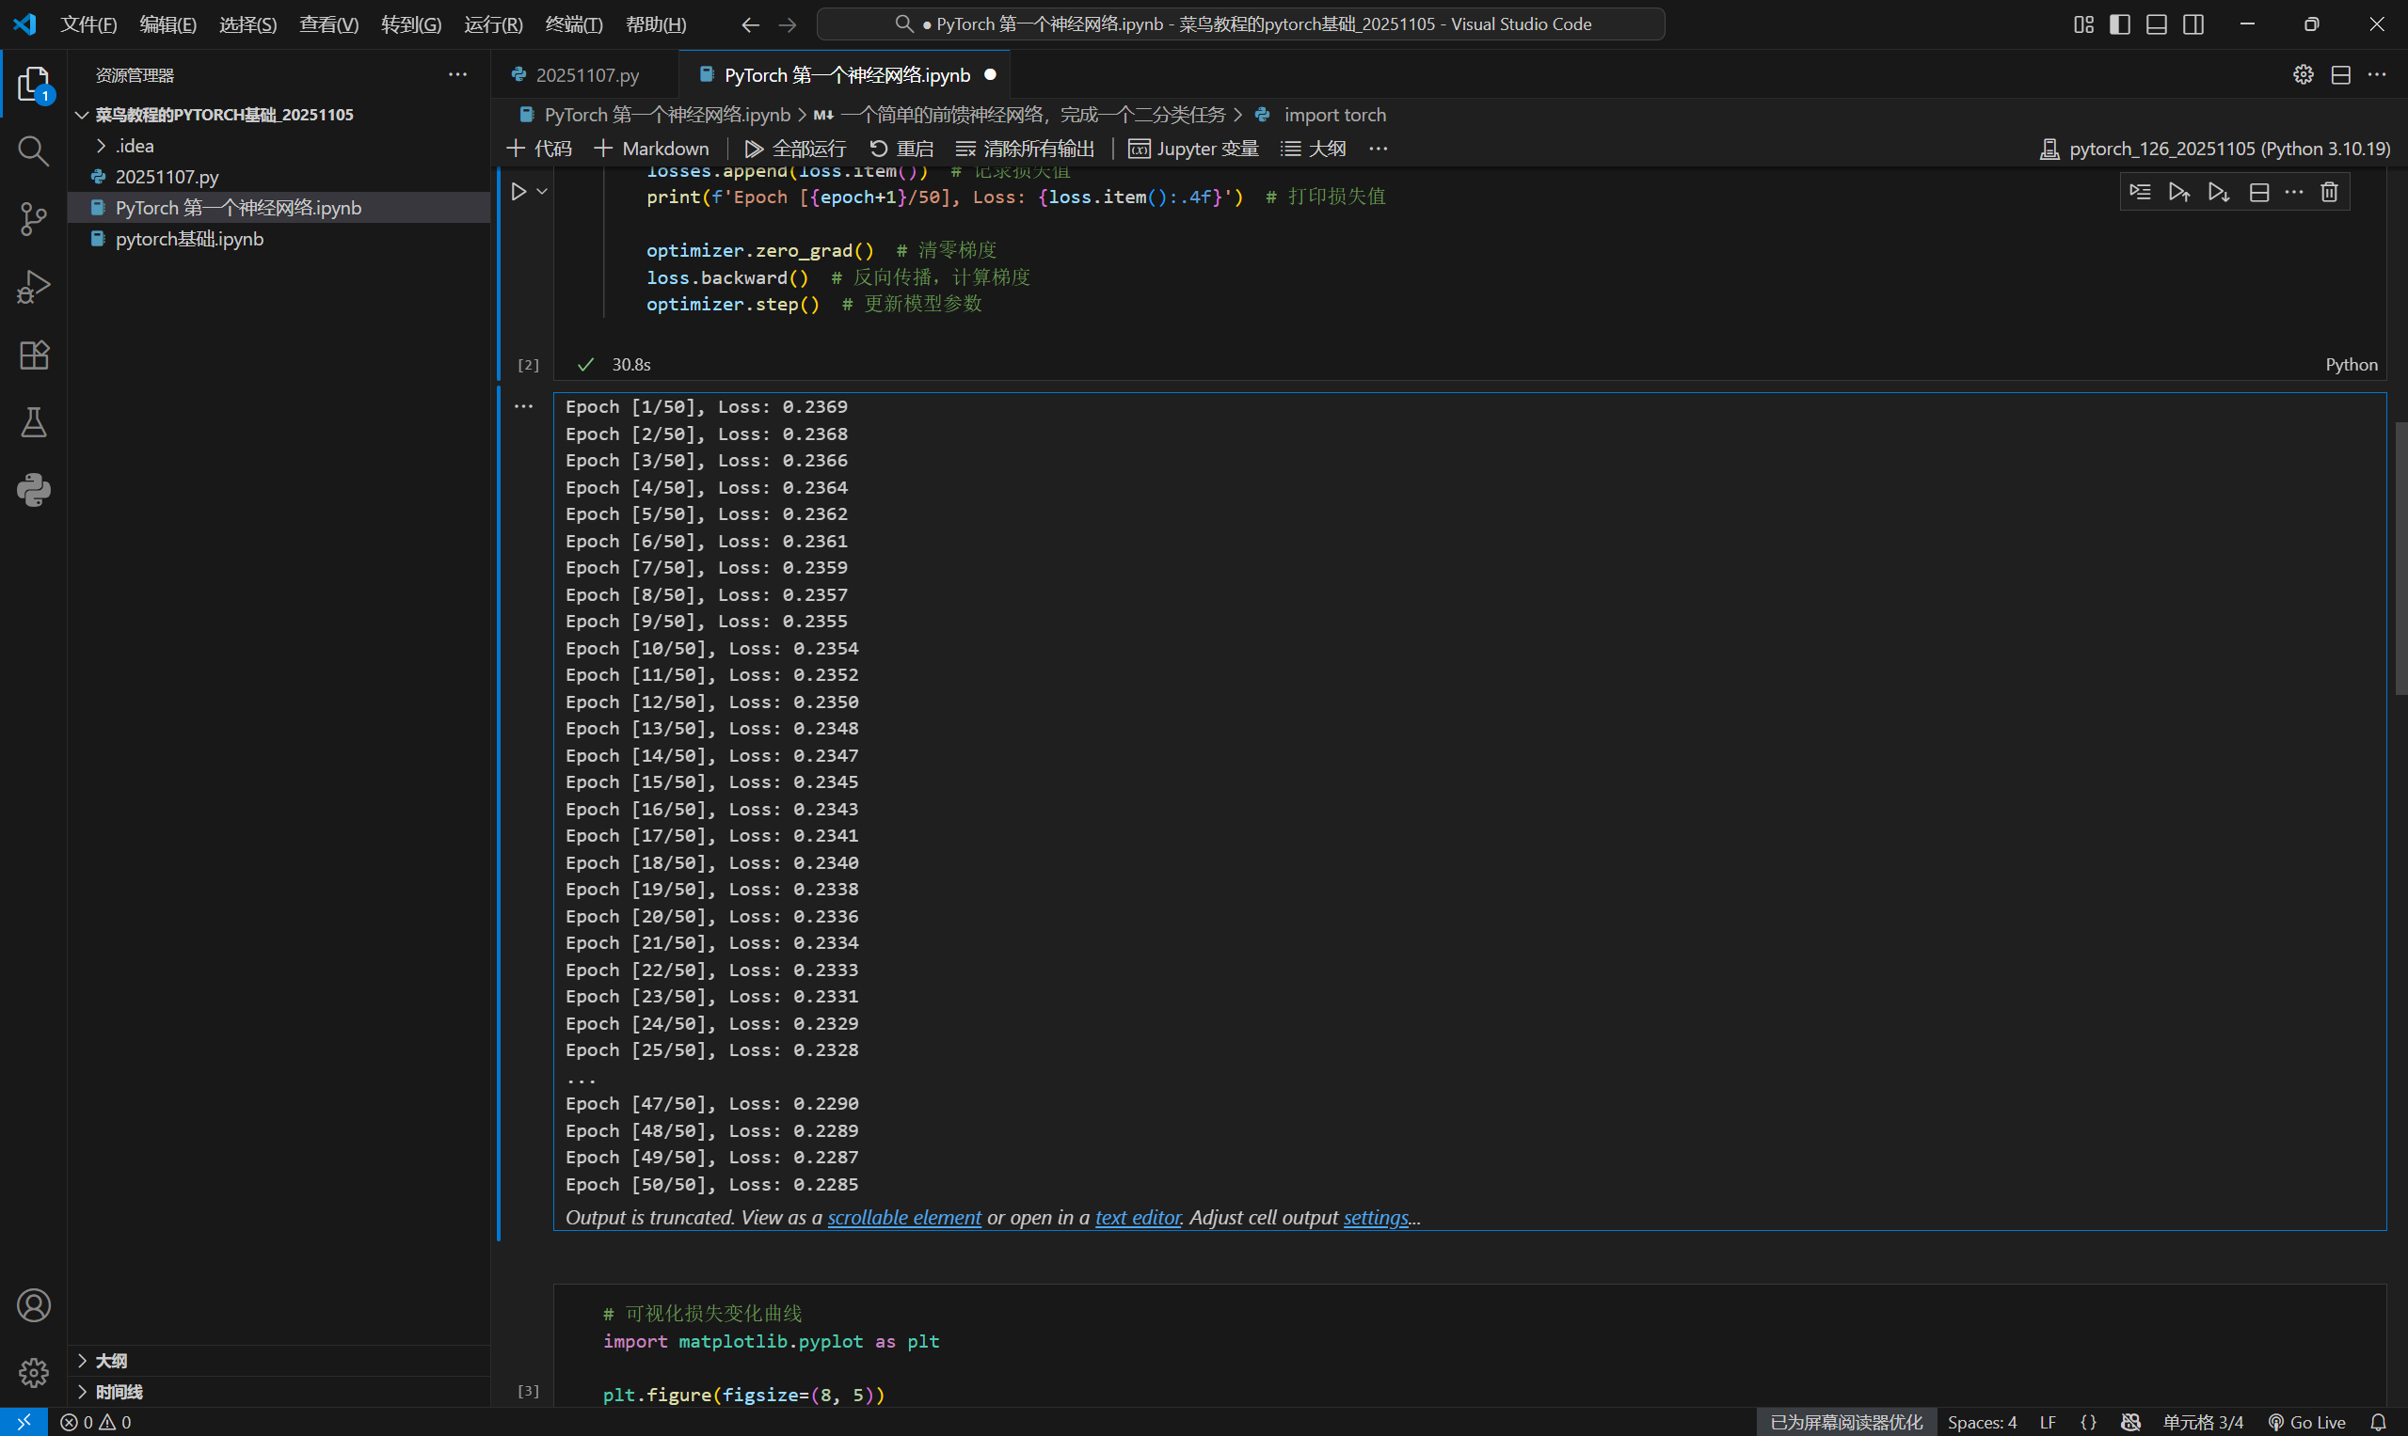2408x1436 pixels.
Task: Click 清除所有输出 button
Action: coord(1025,148)
